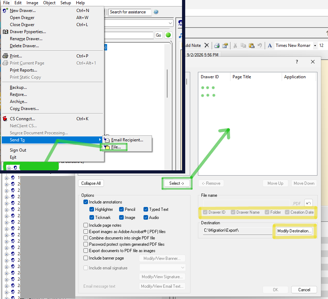Open the Image menu

[x=32, y=3]
